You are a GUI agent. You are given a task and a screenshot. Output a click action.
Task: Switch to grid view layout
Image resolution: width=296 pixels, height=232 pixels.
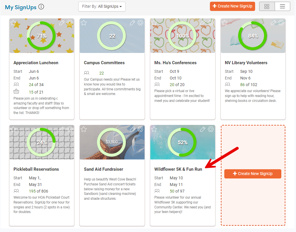pyautogui.click(x=267, y=6)
